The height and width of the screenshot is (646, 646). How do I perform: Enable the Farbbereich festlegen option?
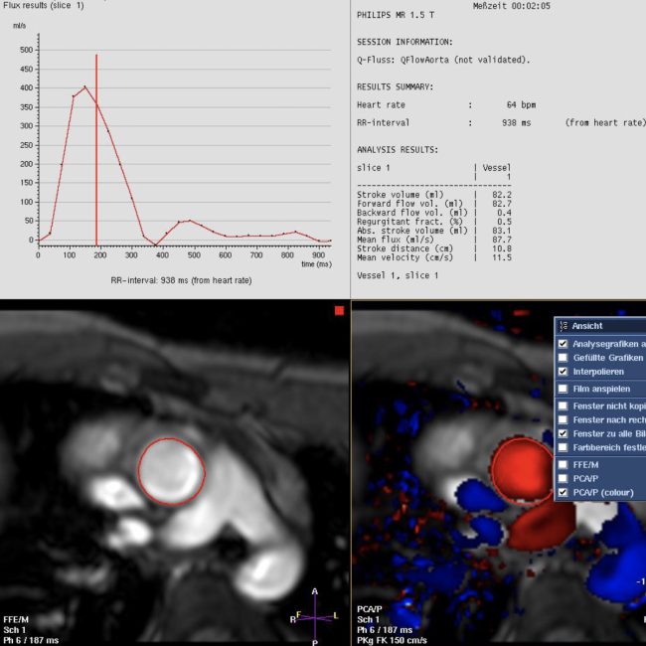click(564, 447)
